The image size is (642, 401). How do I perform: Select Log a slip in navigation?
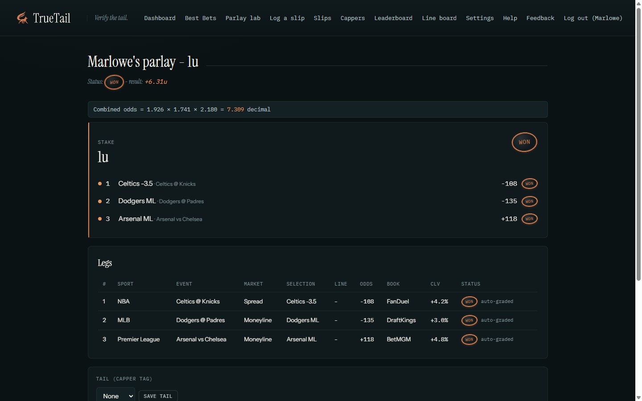pyautogui.click(x=287, y=18)
